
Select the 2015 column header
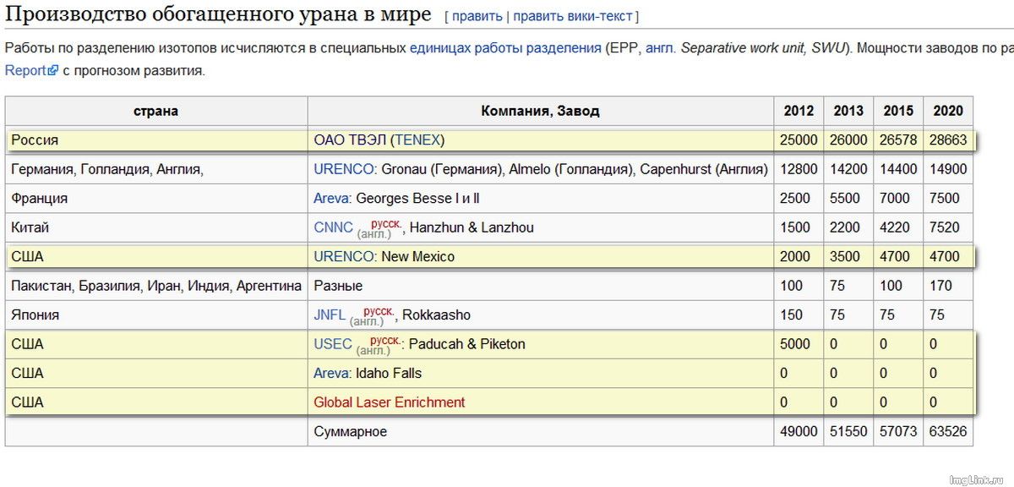(x=898, y=111)
